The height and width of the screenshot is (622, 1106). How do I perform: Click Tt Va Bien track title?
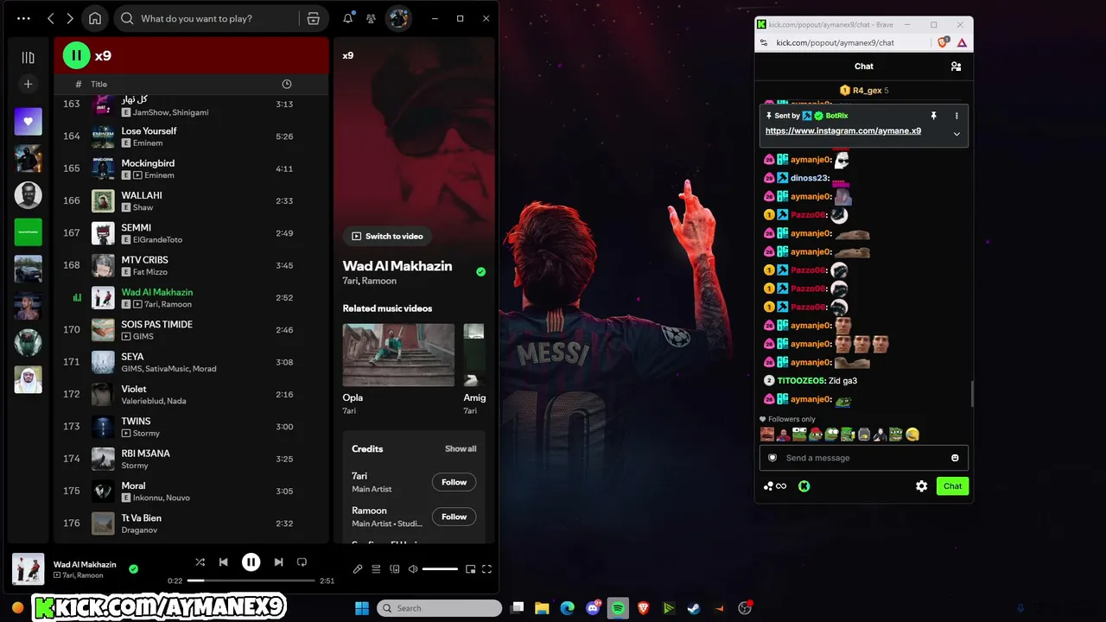click(x=141, y=517)
